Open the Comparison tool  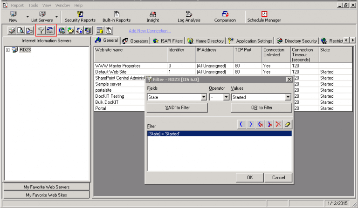(x=225, y=17)
